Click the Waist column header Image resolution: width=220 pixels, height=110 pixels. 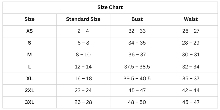point(191,19)
